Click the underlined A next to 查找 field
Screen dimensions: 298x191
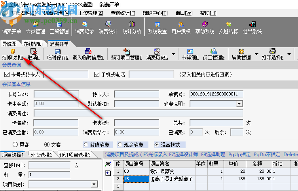(x=77, y=166)
